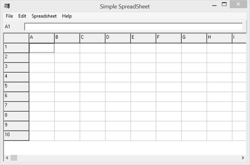Select column I header
Viewport: 250px width, 165px height.
pos(239,38)
